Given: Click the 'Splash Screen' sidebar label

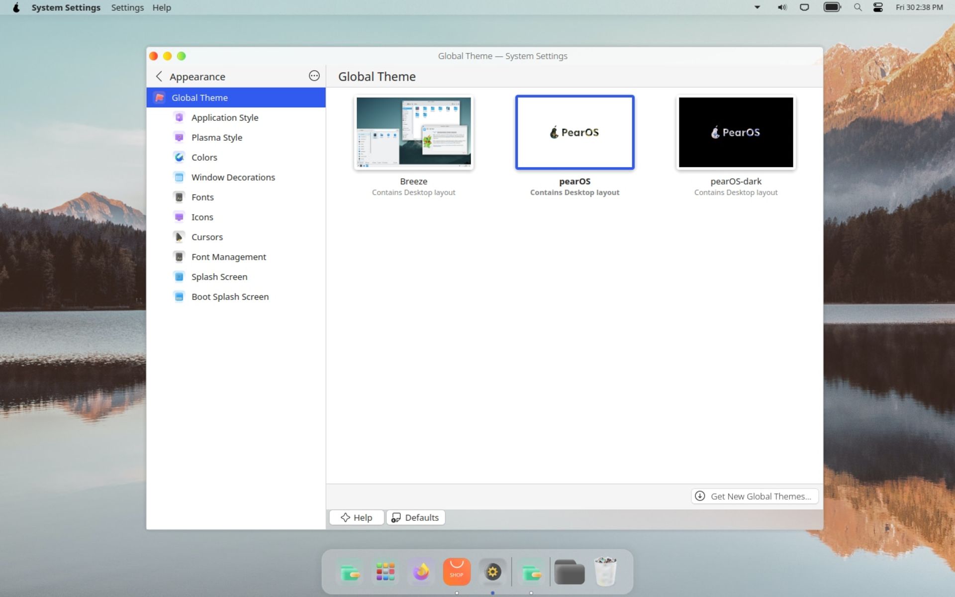Looking at the screenshot, I should pyautogui.click(x=219, y=277).
